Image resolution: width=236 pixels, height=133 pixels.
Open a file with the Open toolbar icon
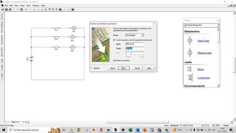click(x=3, y=9)
